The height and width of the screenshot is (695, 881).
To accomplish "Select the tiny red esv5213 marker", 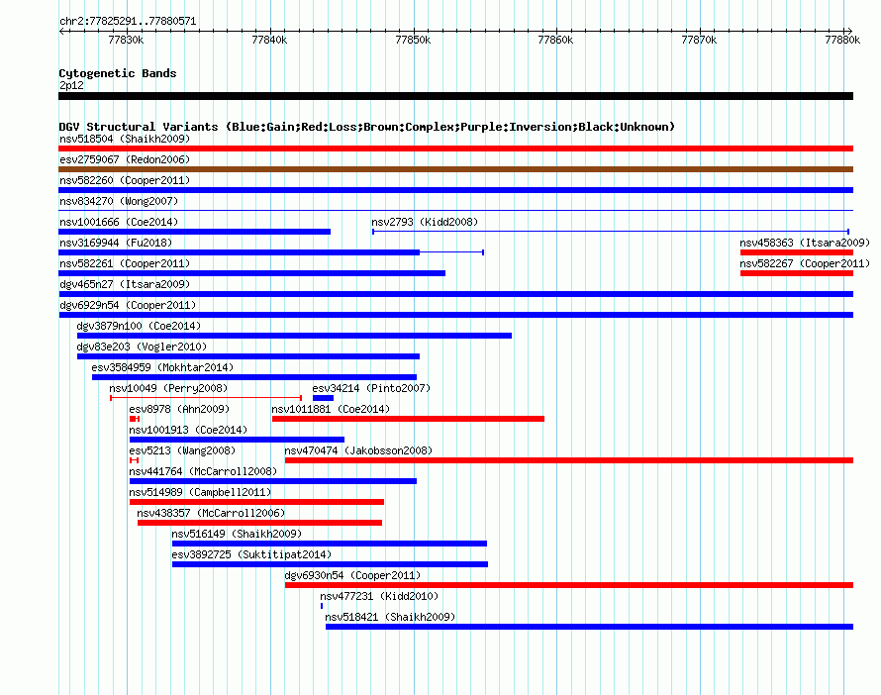I will (134, 460).
